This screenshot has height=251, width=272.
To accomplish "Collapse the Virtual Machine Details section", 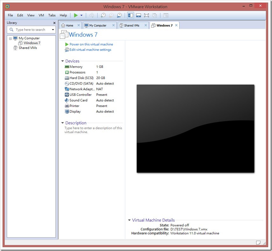I will pyautogui.click(x=129, y=220).
